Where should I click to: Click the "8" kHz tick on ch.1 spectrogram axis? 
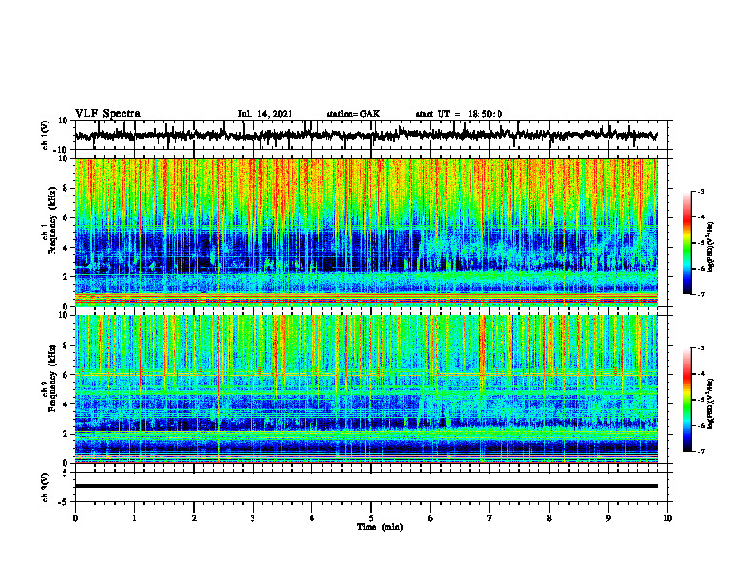click(66, 188)
